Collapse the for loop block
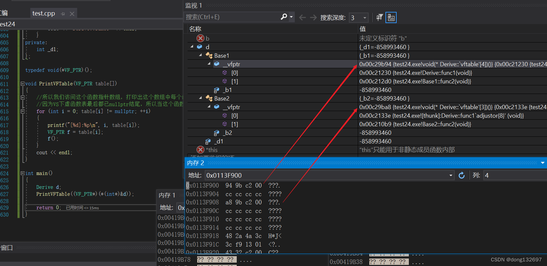This screenshot has width=547, height=266. click(22, 111)
